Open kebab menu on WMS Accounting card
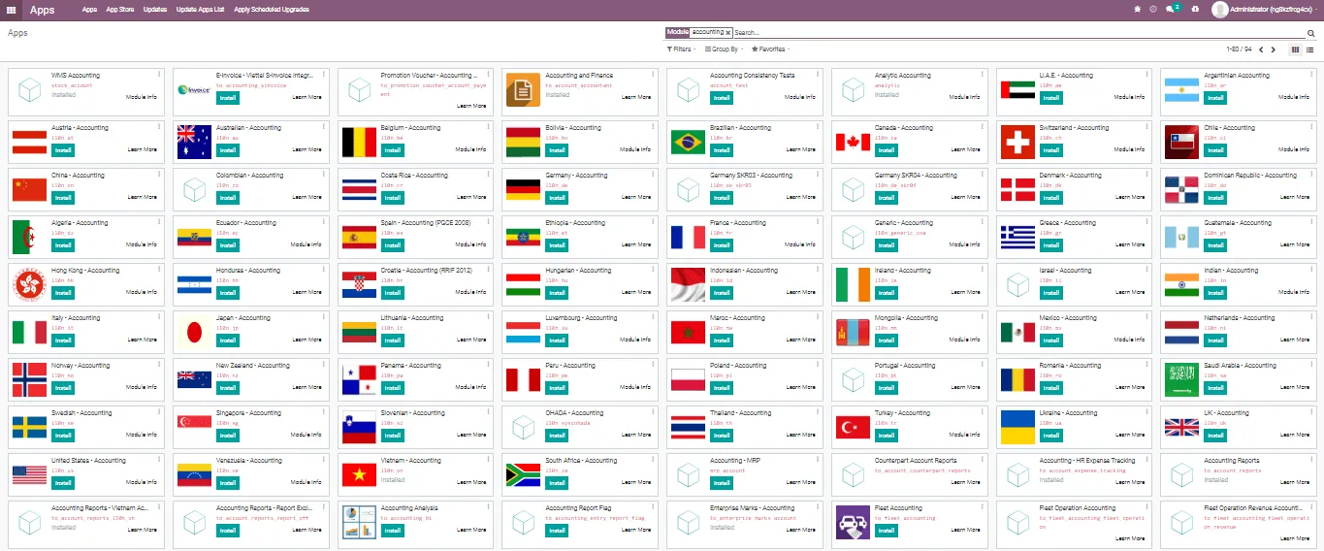 [160, 74]
